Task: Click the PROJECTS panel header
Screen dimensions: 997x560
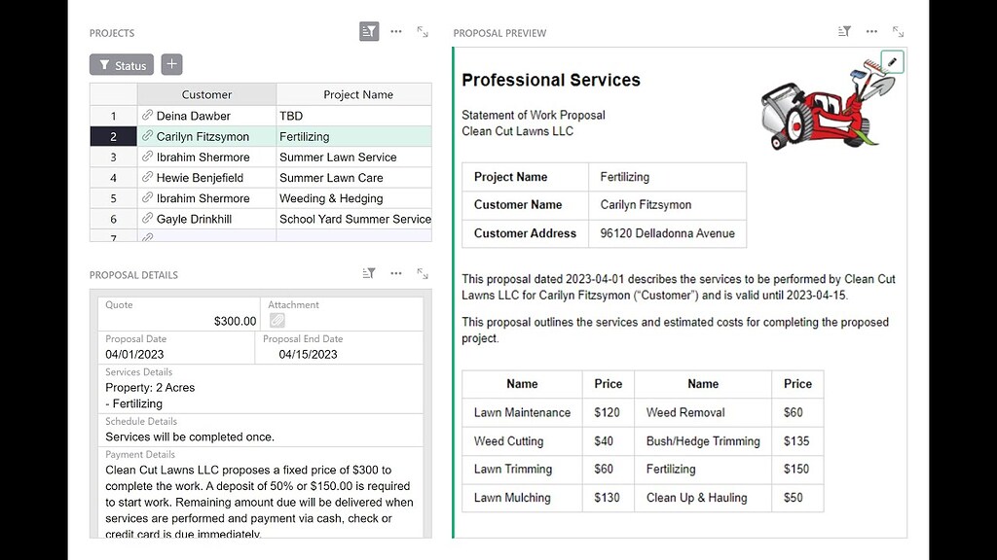Action: 111,32
